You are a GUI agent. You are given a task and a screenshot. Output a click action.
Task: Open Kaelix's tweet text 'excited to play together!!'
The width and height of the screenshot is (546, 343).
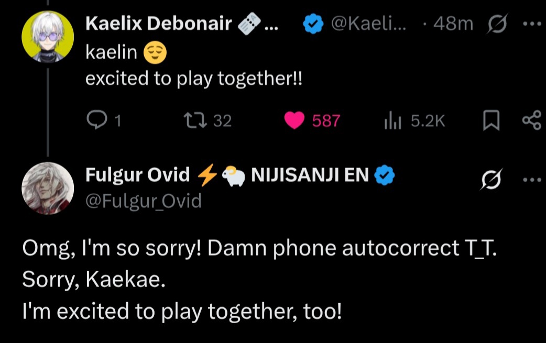194,79
